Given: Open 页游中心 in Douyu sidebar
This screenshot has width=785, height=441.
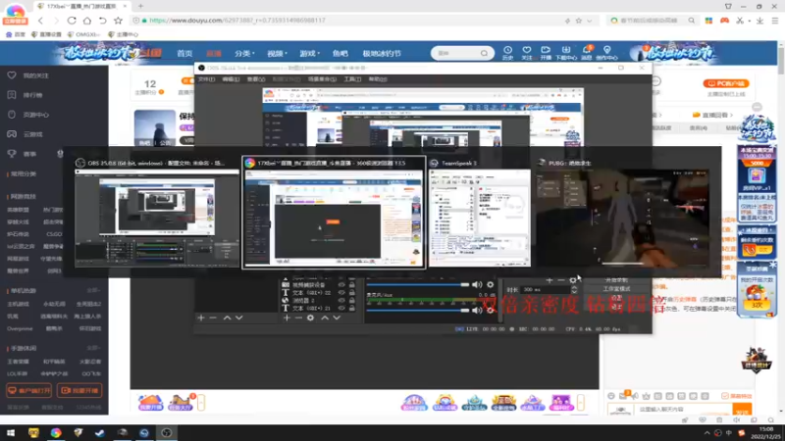Looking at the screenshot, I should (x=35, y=115).
